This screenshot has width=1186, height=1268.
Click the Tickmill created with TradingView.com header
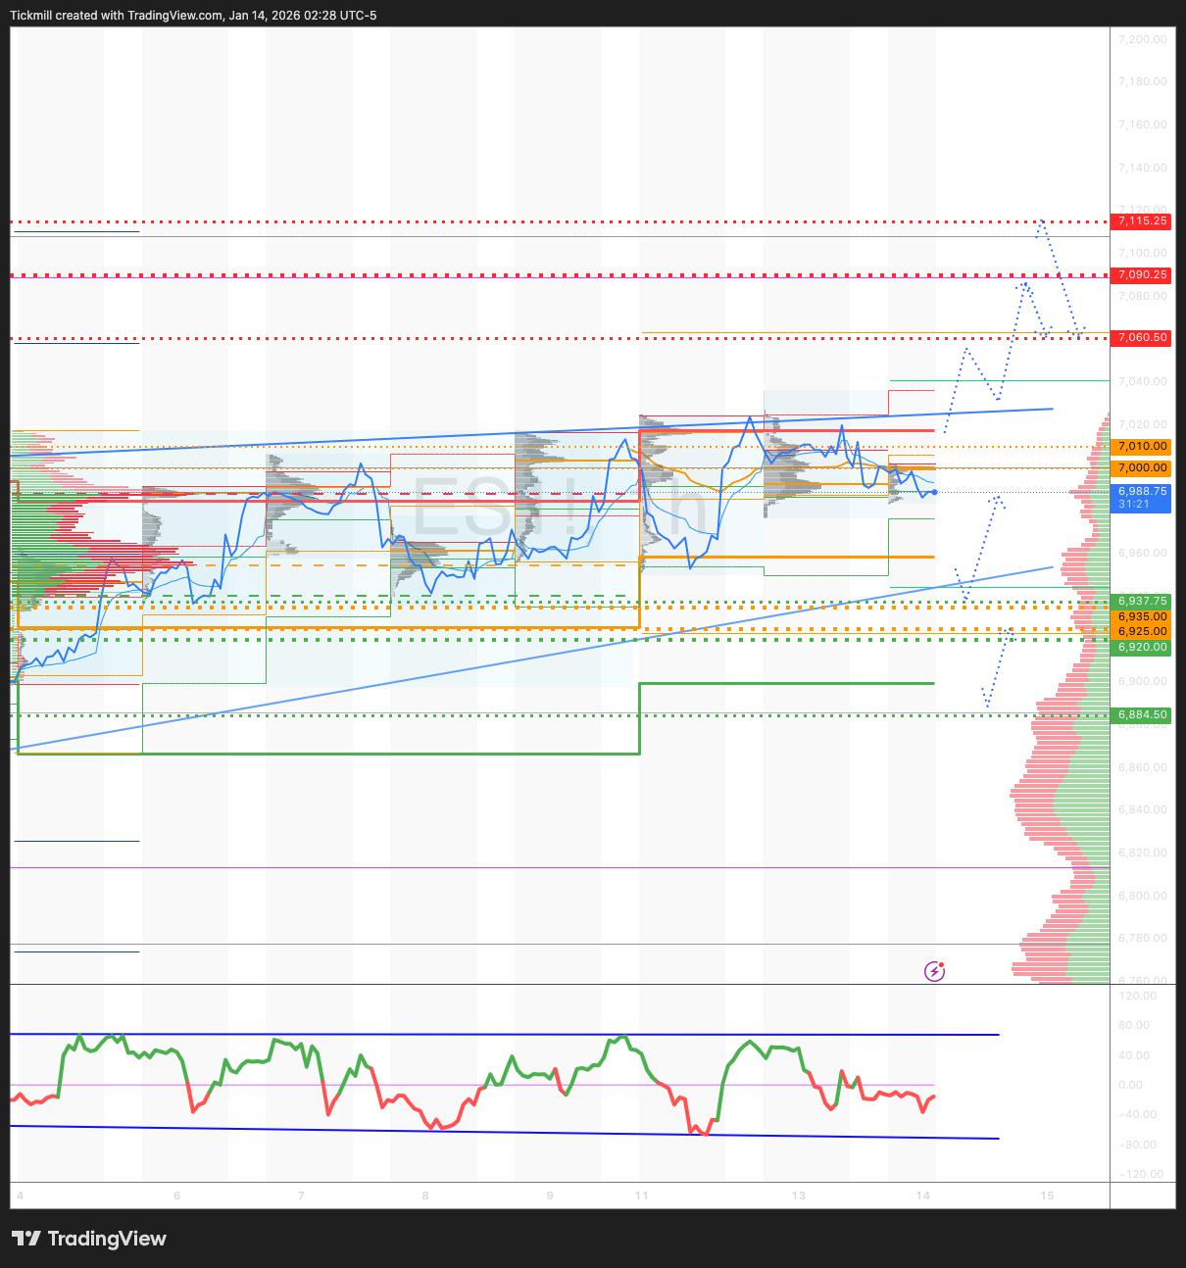pyautogui.click(x=194, y=16)
